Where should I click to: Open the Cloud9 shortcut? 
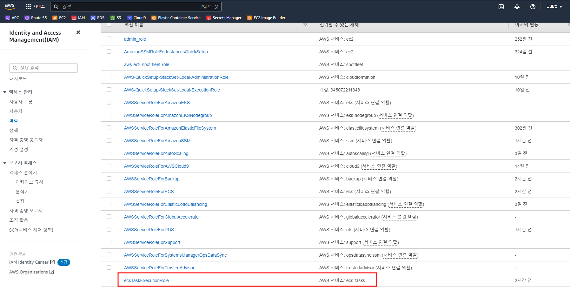[x=136, y=18]
